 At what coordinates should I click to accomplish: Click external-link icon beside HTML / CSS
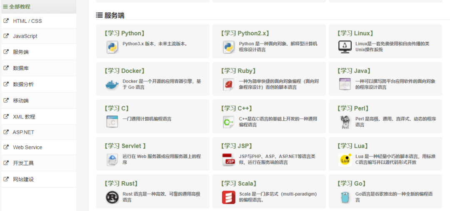coord(6,21)
